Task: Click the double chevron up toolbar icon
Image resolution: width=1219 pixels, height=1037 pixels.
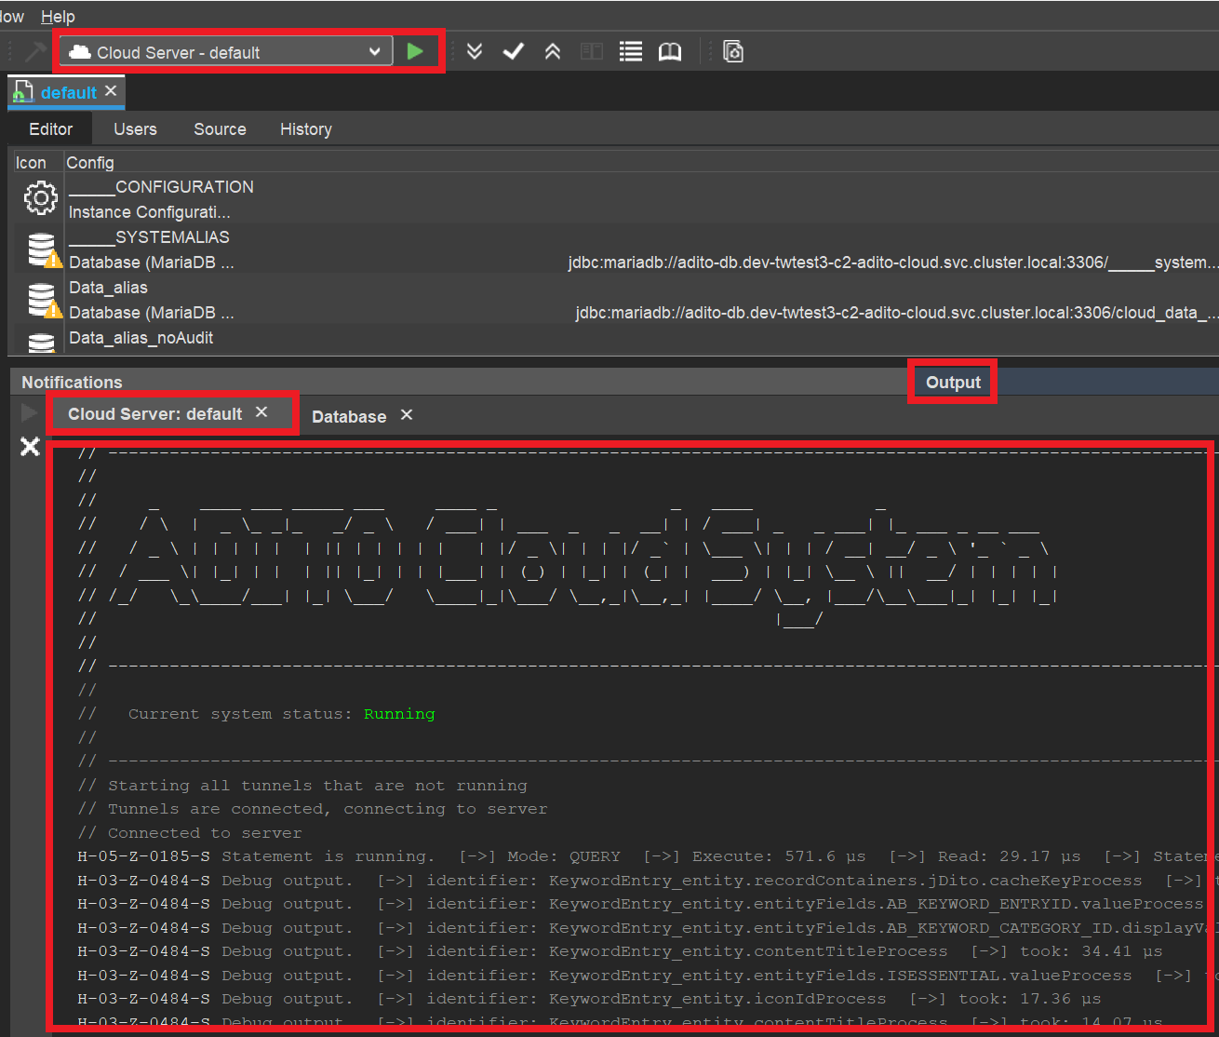Action: pos(553,52)
